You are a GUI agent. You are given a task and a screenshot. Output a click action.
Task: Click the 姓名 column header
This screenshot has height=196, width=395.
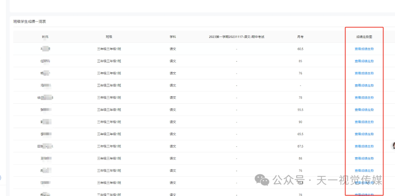45,37
